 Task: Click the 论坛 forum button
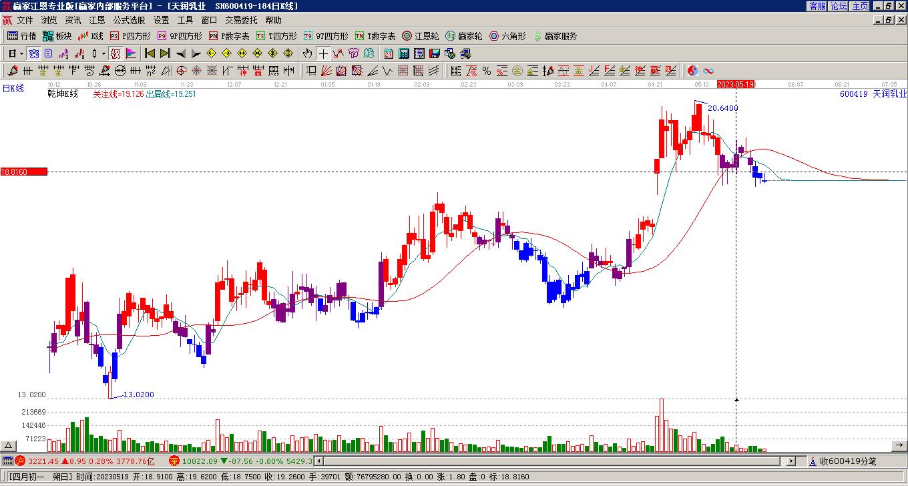click(x=839, y=6)
